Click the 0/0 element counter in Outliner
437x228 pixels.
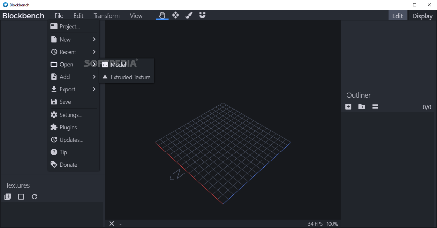pos(427,107)
